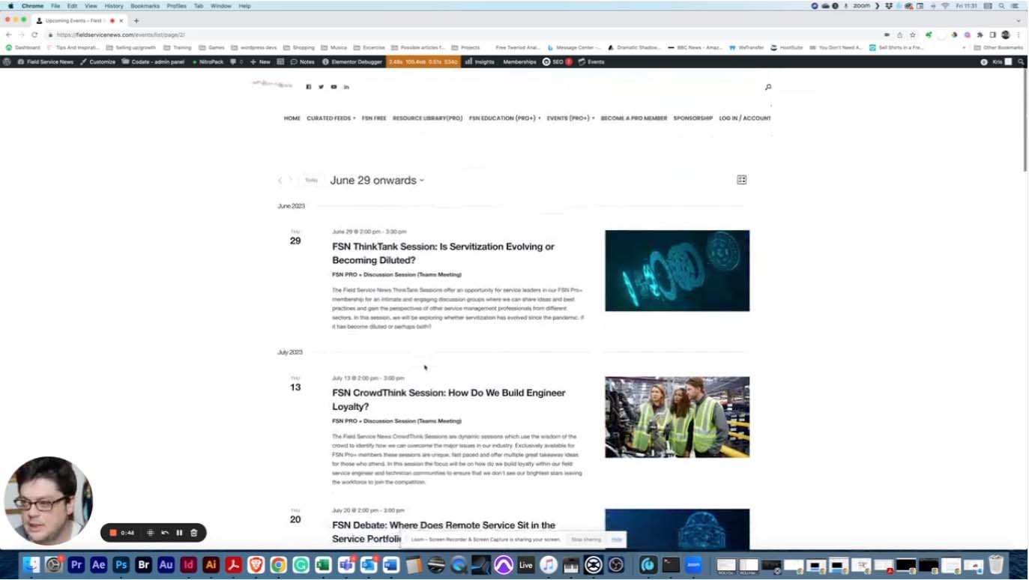Restart recording with Loom undo icon
Screen dimensions: 1029x580
point(165,533)
